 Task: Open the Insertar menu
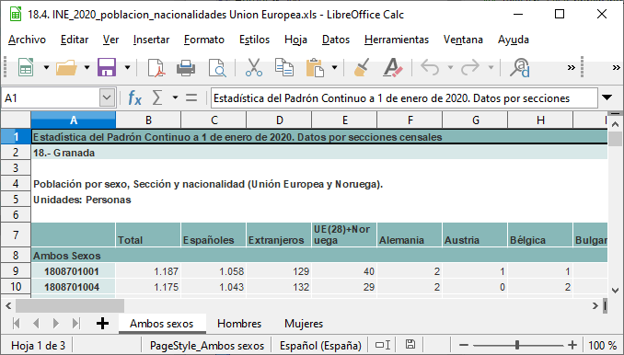(151, 40)
